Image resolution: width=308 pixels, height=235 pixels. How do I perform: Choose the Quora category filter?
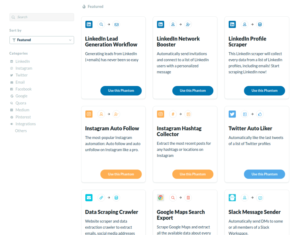tap(21, 103)
